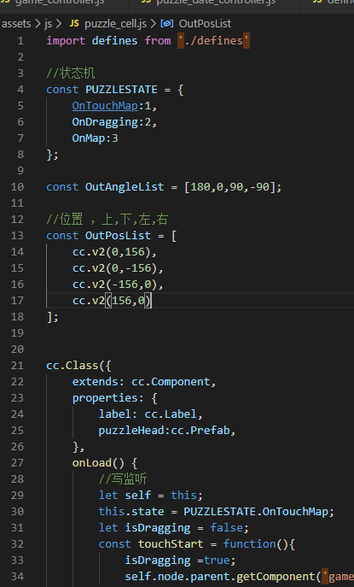Click line number 21 in gutter
The image size is (354, 587).
17,366
